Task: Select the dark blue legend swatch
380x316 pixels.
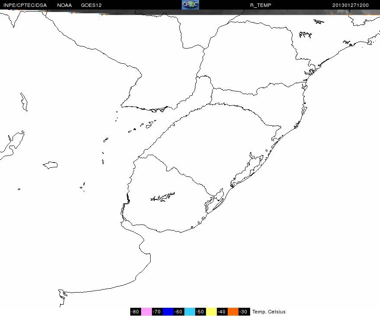Action: (168, 312)
